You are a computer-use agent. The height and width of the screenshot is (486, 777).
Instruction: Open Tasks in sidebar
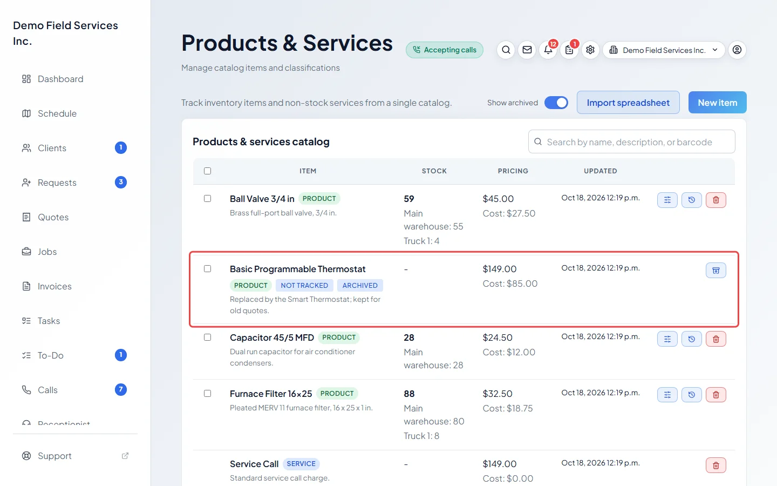pos(75,321)
